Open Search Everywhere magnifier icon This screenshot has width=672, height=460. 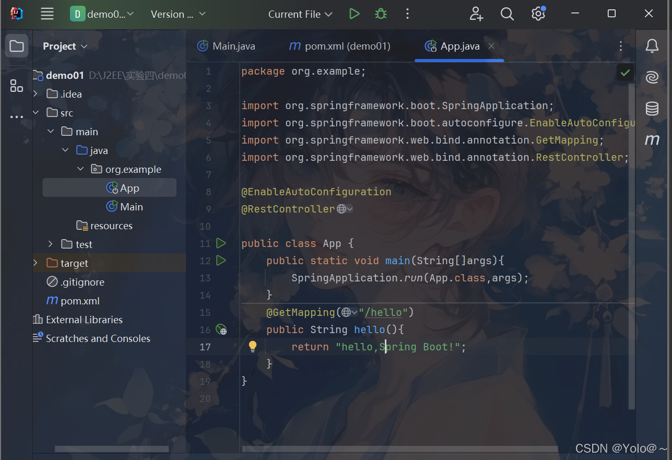[507, 14]
